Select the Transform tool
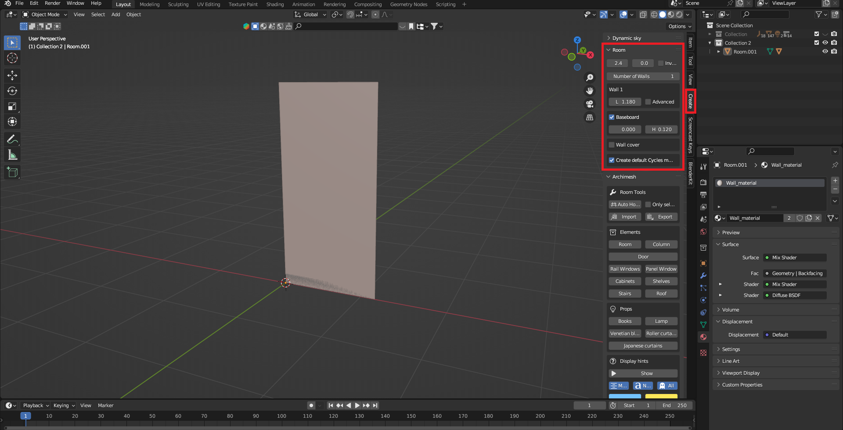This screenshot has height=430, width=843. pos(12,122)
